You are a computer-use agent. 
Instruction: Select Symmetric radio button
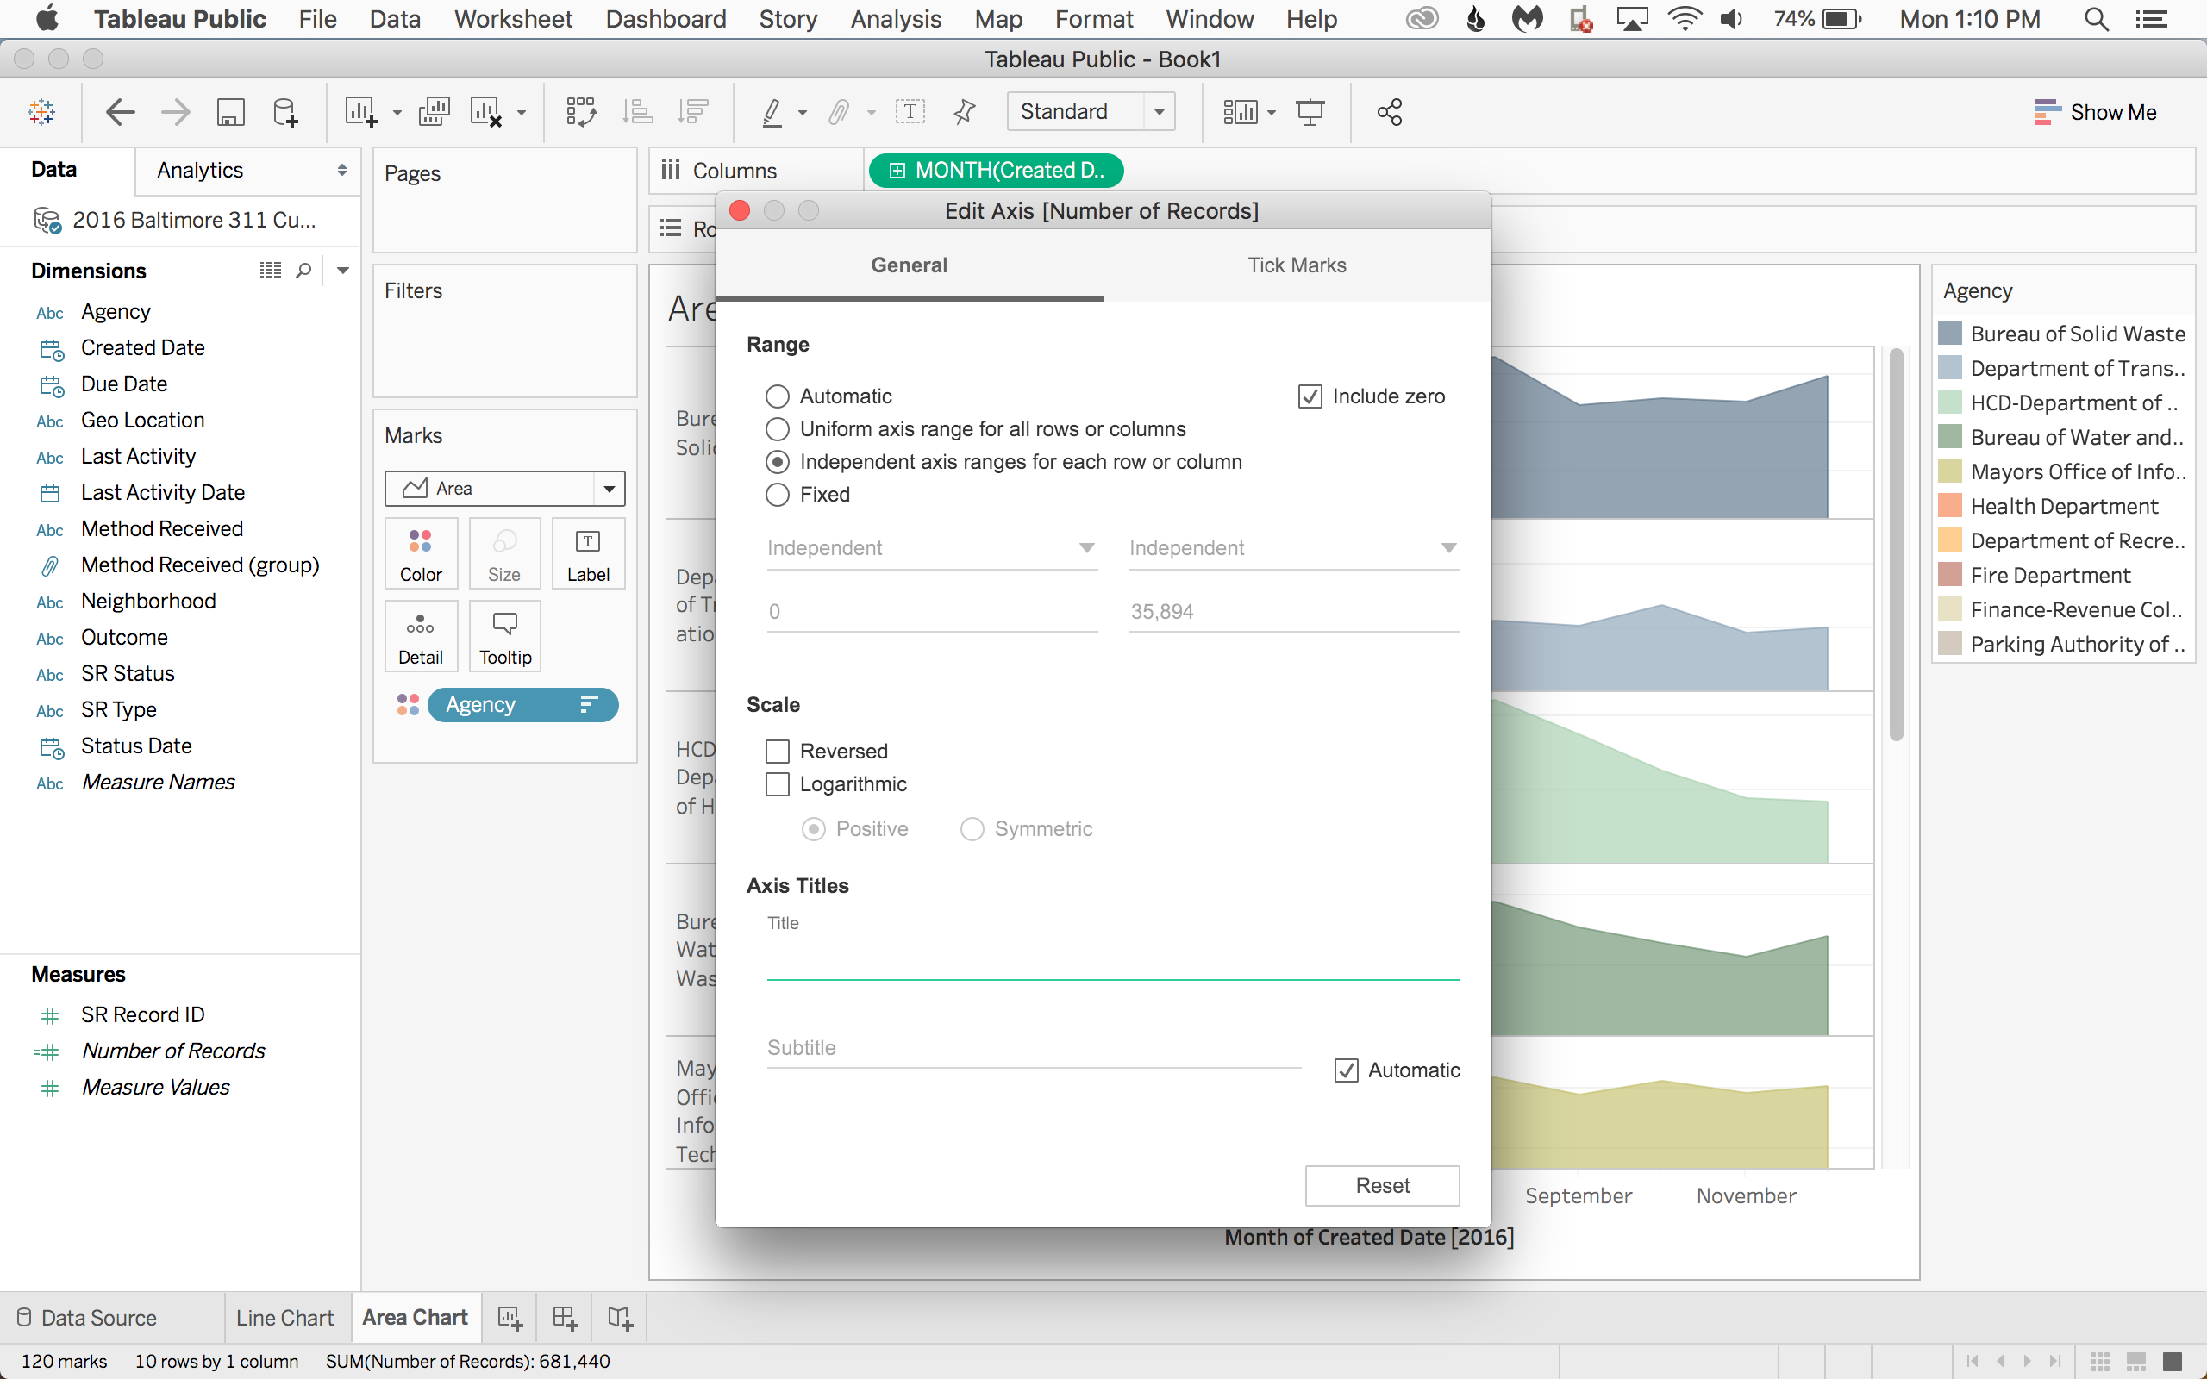point(972,829)
